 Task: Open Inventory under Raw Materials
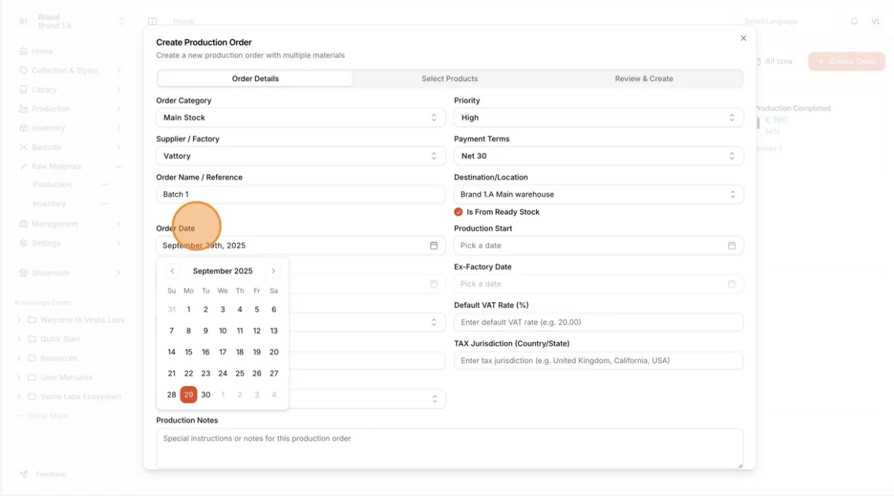tap(49, 204)
